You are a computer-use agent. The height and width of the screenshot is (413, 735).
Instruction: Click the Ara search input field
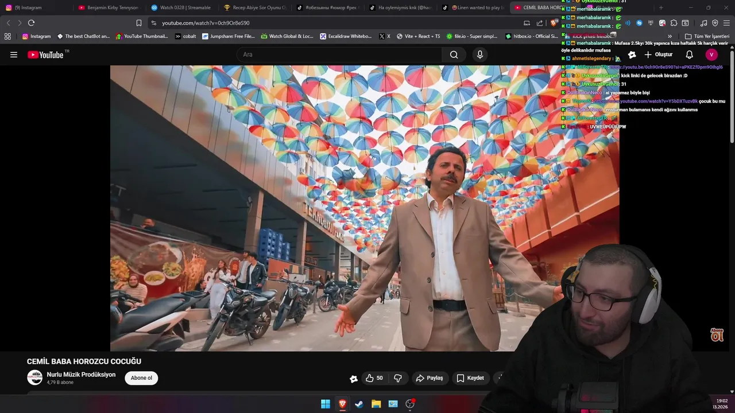tap(339, 54)
